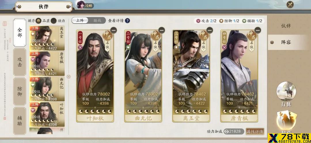Image resolution: width=311 pixels, height=143 pixels.
Task: Click the 查看详情 question mark icon
Action: [127, 21]
